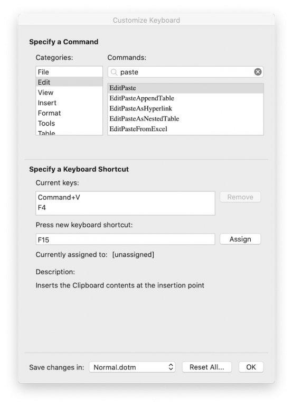The width and height of the screenshot is (293, 406).
Task: Click the Reset All button
Action: pos(206,367)
